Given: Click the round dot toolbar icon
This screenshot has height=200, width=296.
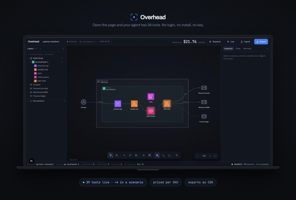Looking at the screenshot, I should tap(177, 155).
